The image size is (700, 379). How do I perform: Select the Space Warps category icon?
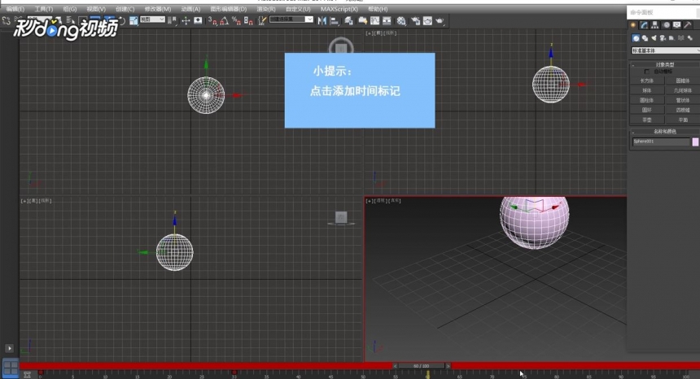pos(680,38)
